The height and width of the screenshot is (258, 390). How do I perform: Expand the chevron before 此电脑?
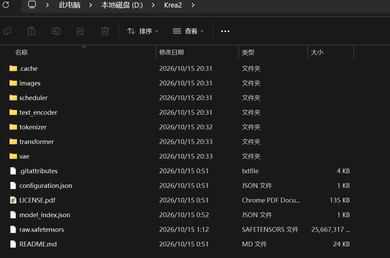tap(47, 5)
